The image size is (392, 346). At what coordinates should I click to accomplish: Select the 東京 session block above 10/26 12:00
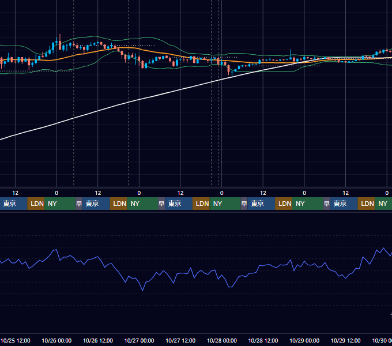96,204
